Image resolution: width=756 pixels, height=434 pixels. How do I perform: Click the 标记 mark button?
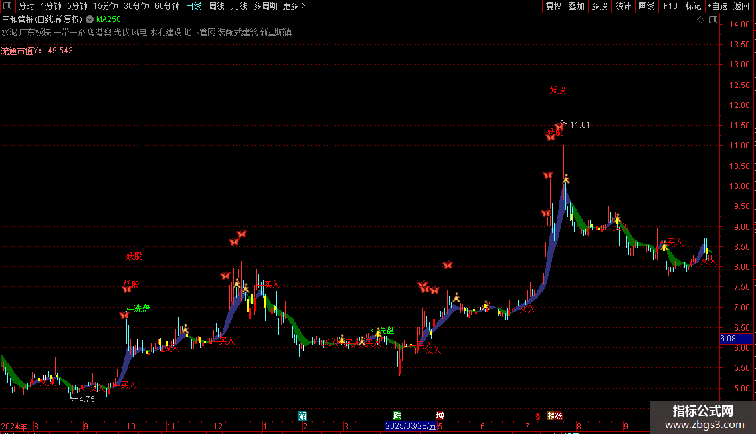click(693, 6)
